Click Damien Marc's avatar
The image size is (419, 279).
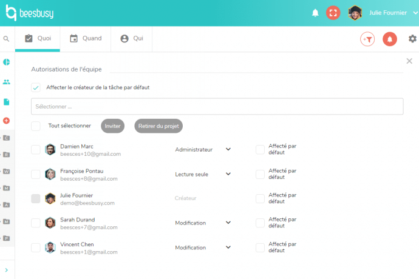50,150
